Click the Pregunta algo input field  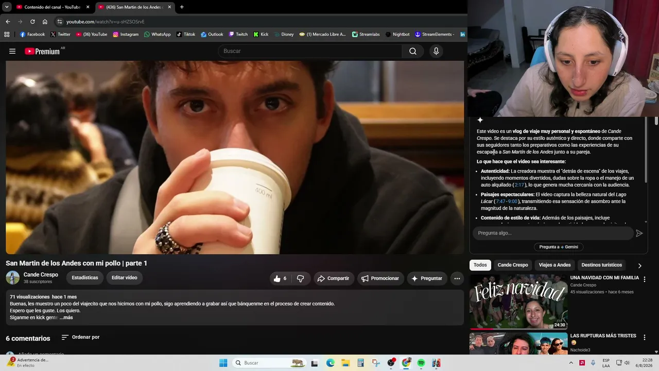pos(553,233)
